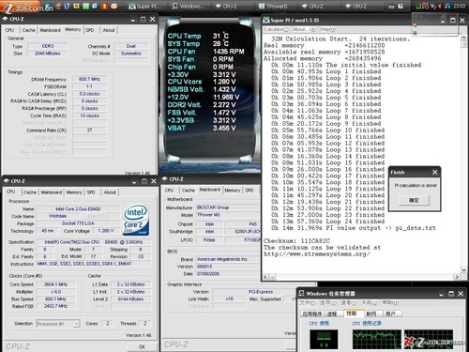This screenshot has width=469, height=352.
Task: Expand the Processor #1 Selection dropdown
Action: click(76, 324)
